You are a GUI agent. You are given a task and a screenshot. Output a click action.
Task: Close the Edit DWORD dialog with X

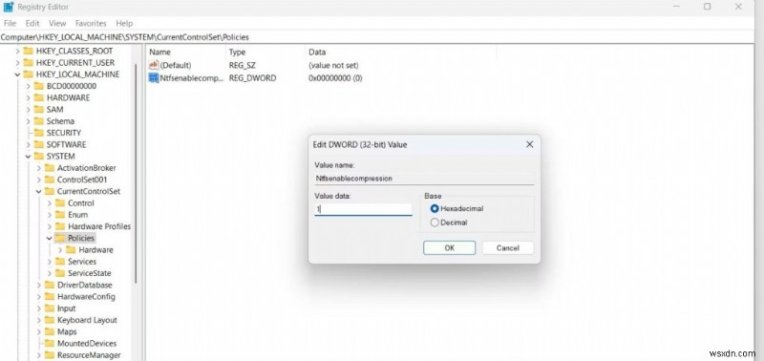click(x=530, y=144)
